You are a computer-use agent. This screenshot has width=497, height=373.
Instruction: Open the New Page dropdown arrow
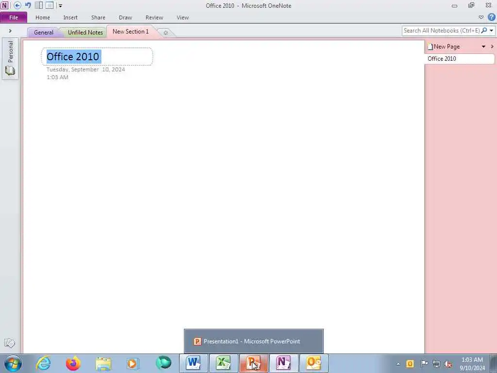point(483,47)
